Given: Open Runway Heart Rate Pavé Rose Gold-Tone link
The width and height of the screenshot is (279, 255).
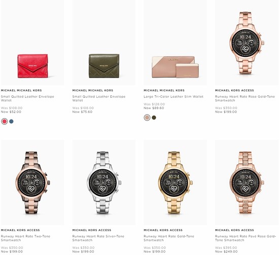Looking at the screenshot, I should tap(246, 238).
